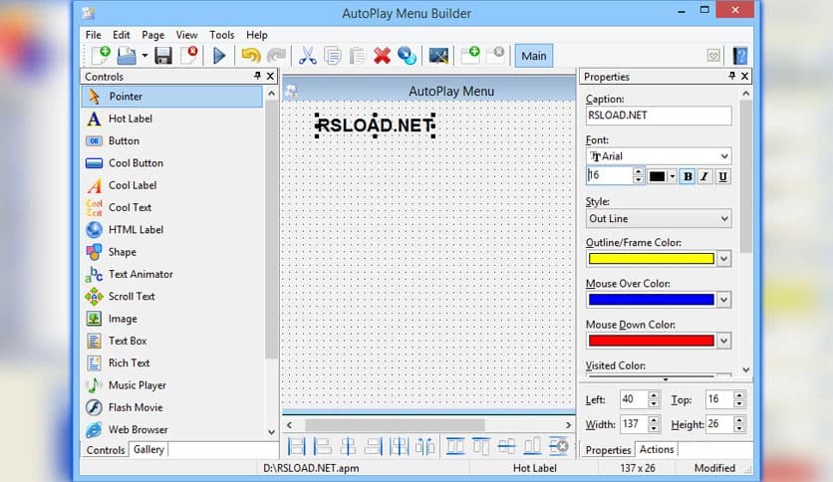The width and height of the screenshot is (833, 482).
Task: Switch to the Gallery tab
Action: (x=148, y=449)
